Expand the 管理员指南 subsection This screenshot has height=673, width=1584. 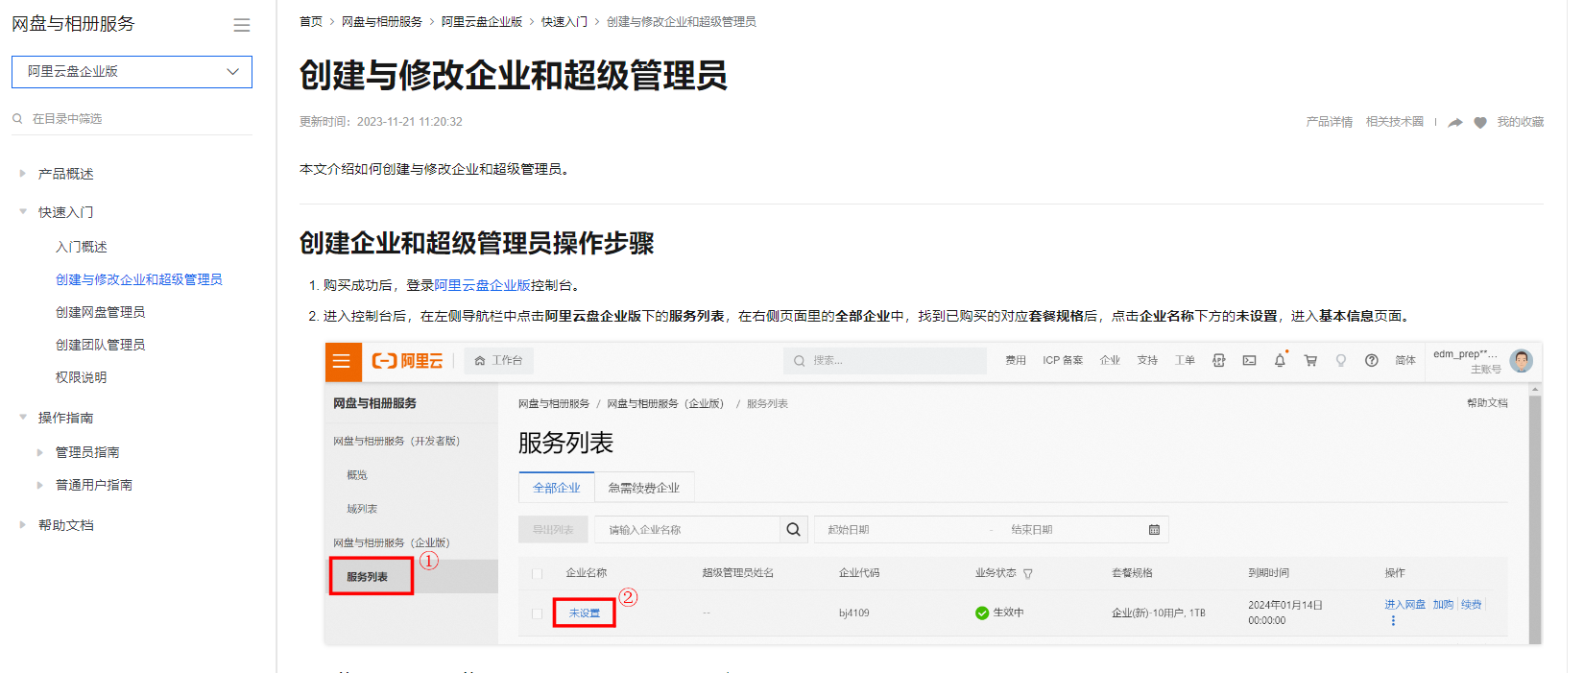[x=39, y=452]
